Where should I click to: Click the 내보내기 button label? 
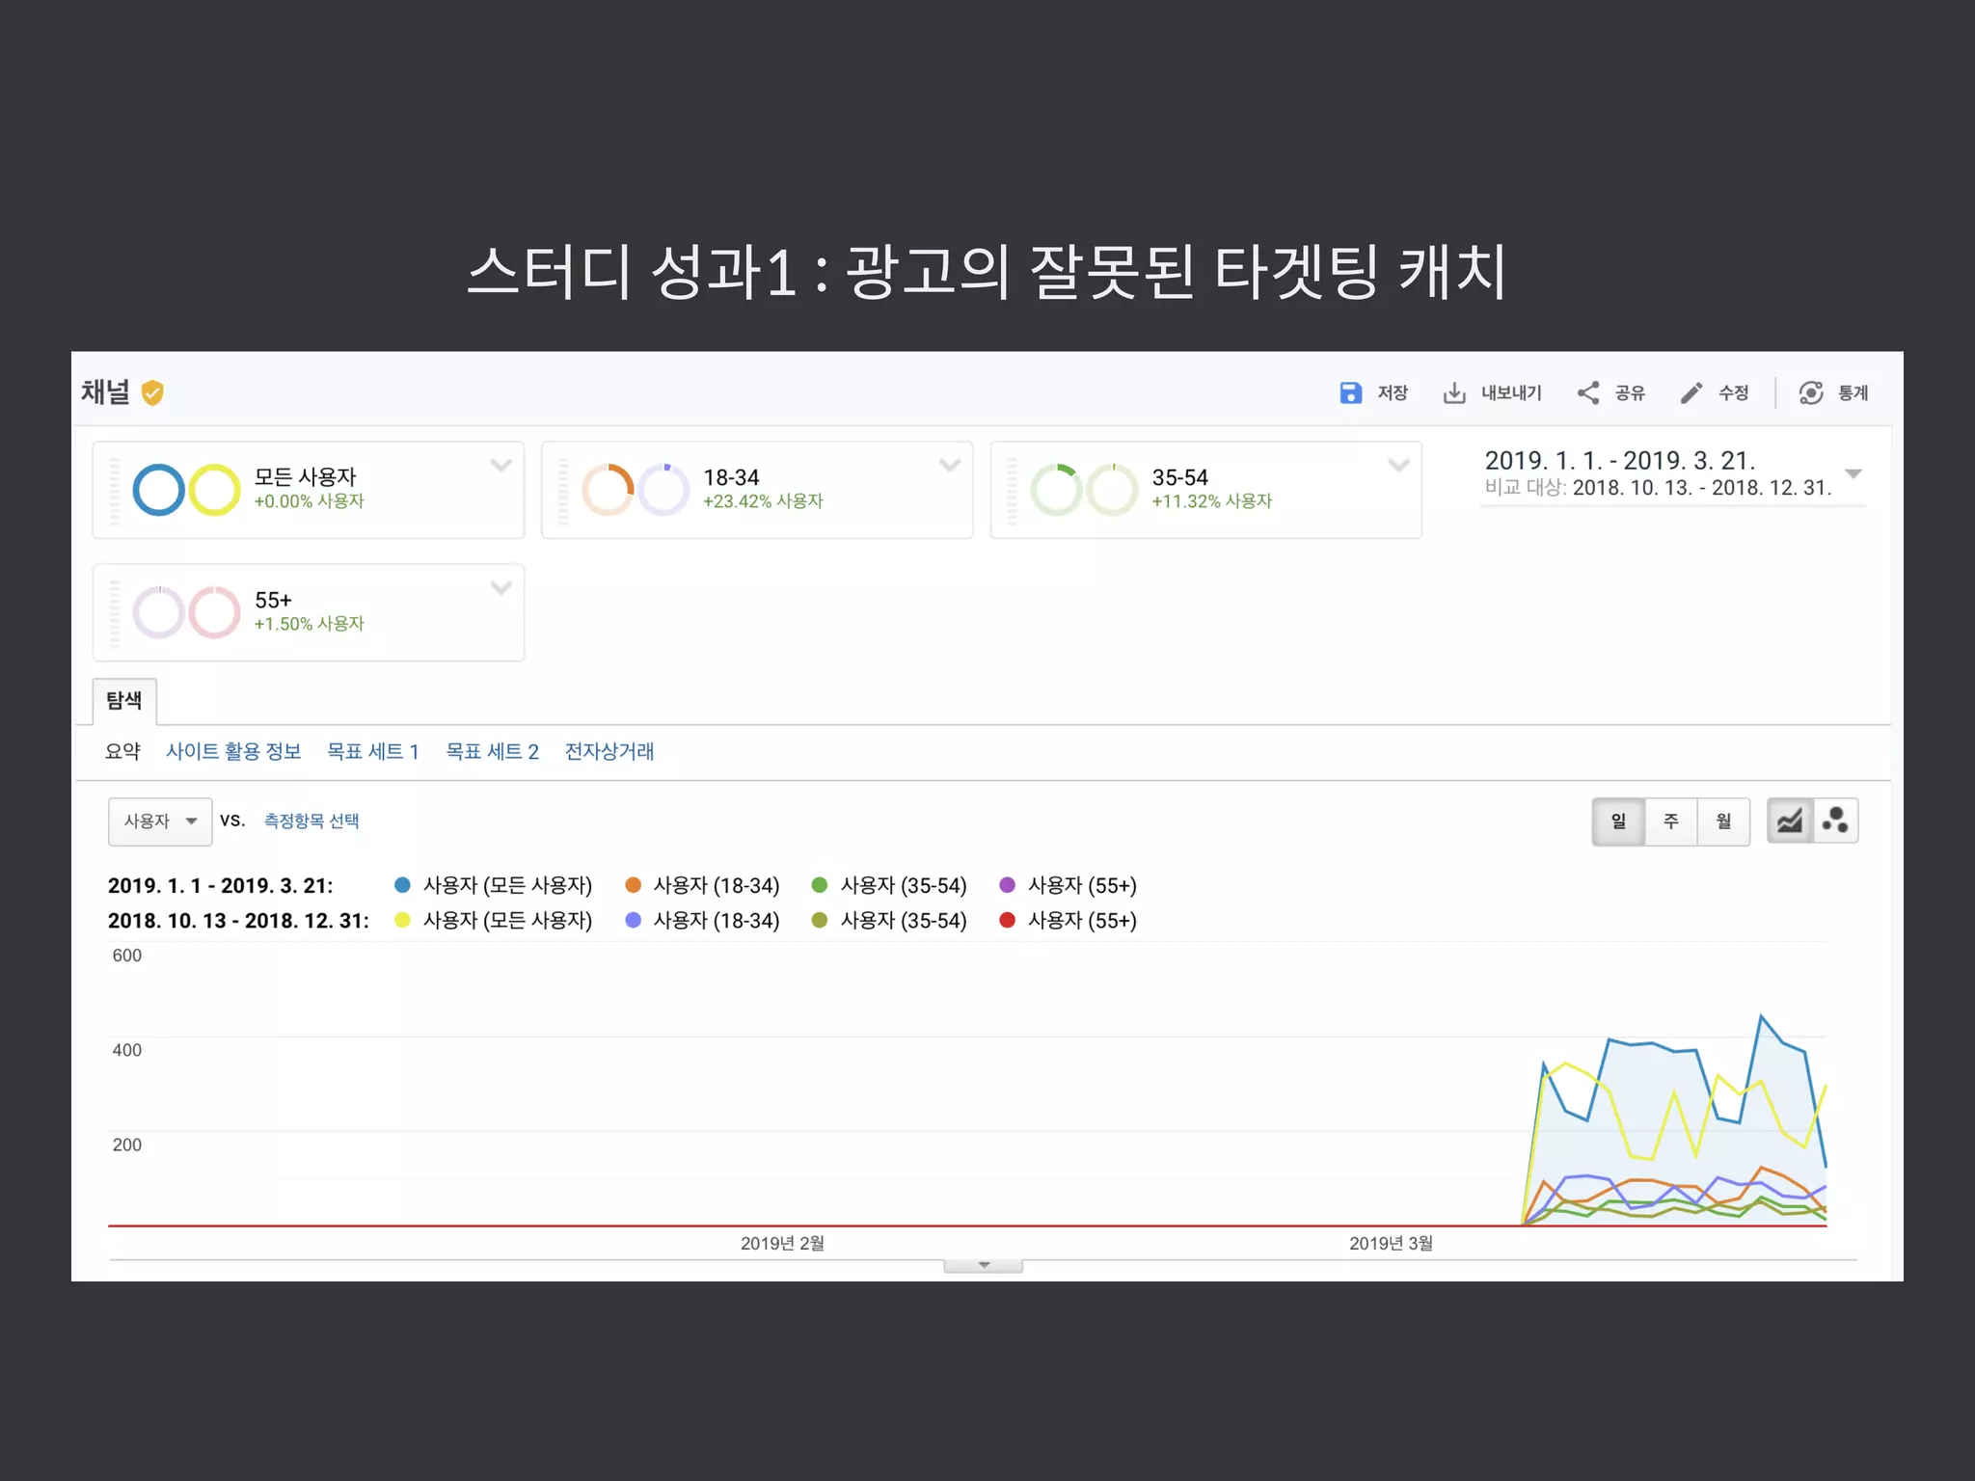1511,392
